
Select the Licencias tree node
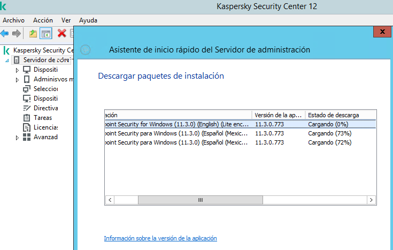(45, 127)
